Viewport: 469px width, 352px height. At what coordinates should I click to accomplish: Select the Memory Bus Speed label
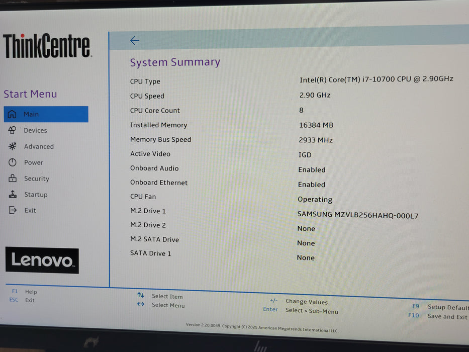click(x=161, y=139)
